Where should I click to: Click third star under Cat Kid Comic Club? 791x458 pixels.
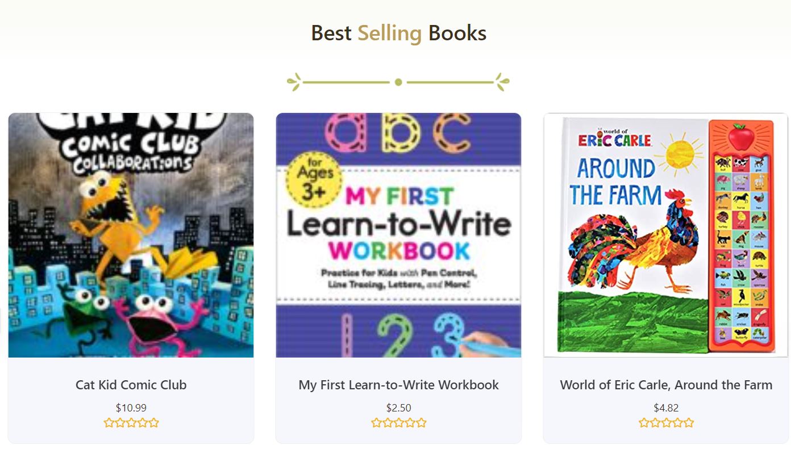[131, 423]
